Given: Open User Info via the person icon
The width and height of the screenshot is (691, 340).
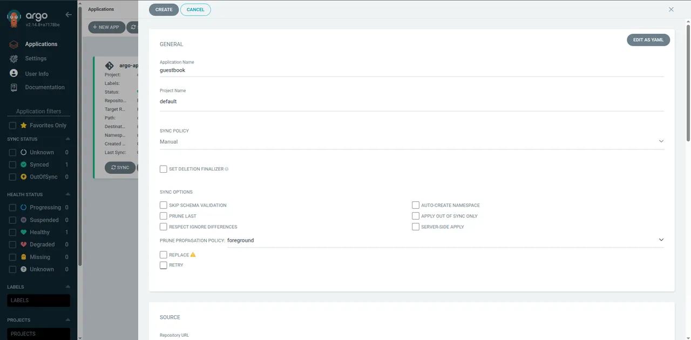Looking at the screenshot, I should 14,73.
